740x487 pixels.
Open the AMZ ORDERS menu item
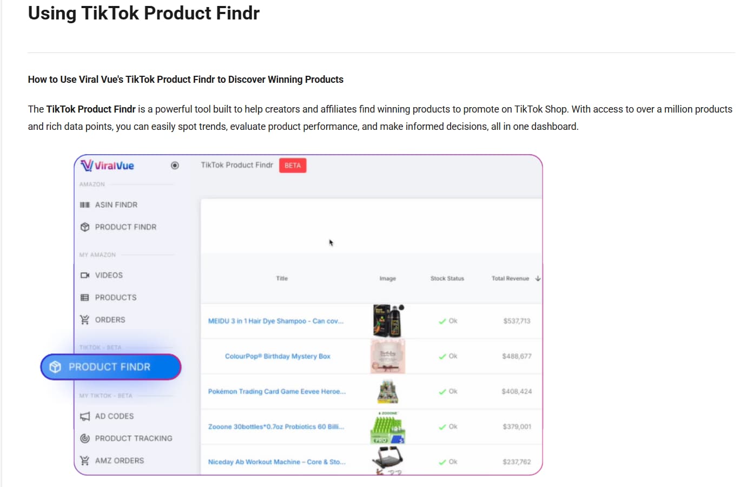(120, 460)
